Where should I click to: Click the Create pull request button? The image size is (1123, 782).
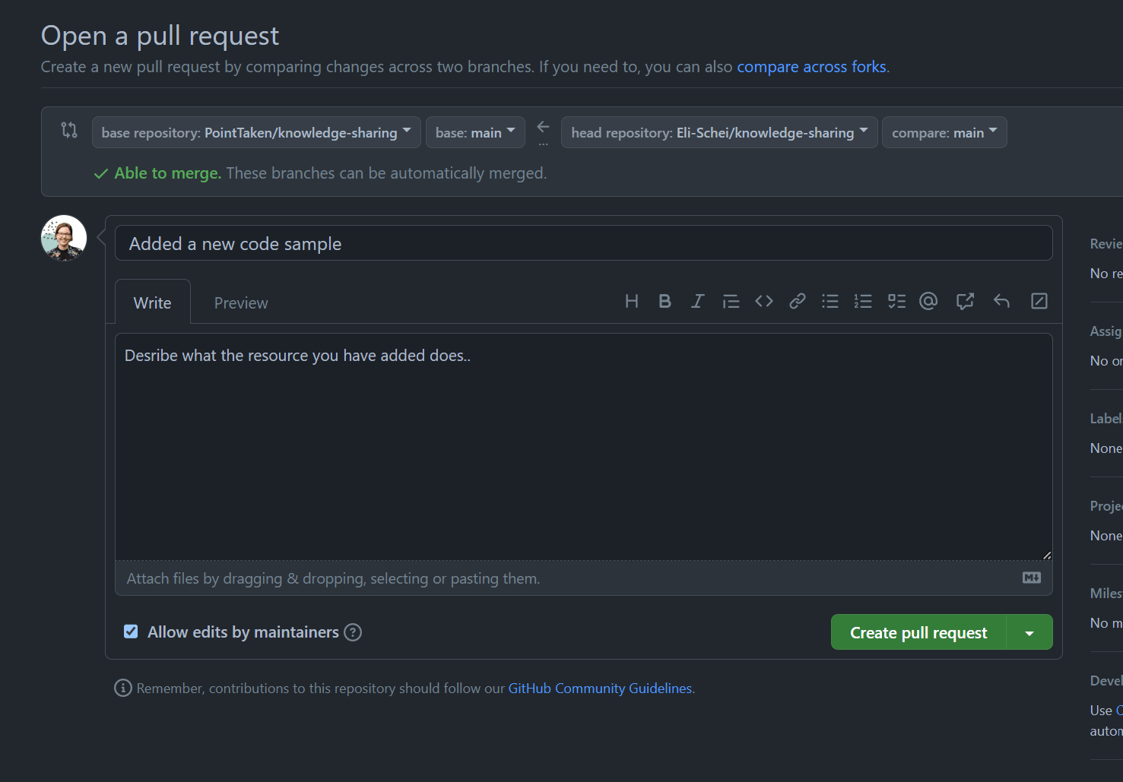[918, 632]
